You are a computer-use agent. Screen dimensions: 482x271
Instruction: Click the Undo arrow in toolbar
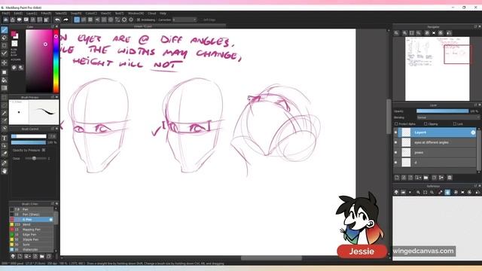pos(57,20)
